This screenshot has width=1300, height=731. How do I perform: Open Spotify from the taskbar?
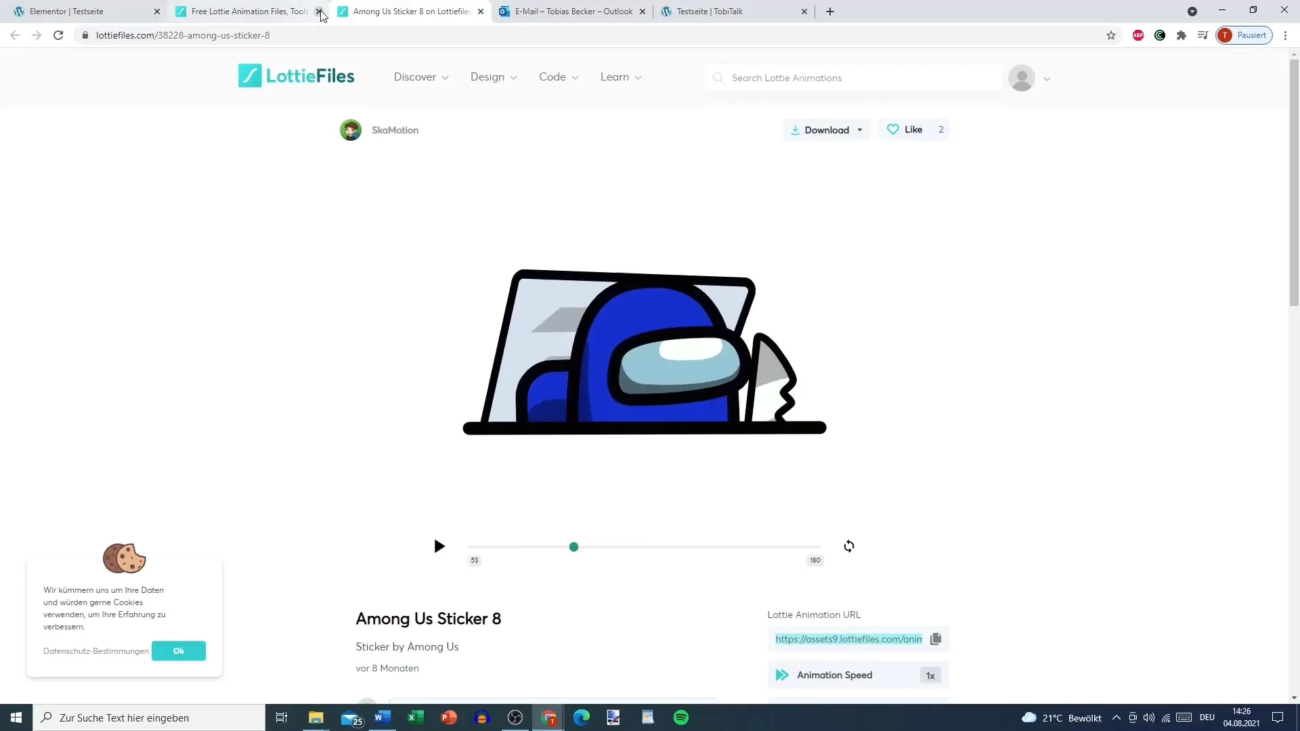pyautogui.click(x=681, y=717)
